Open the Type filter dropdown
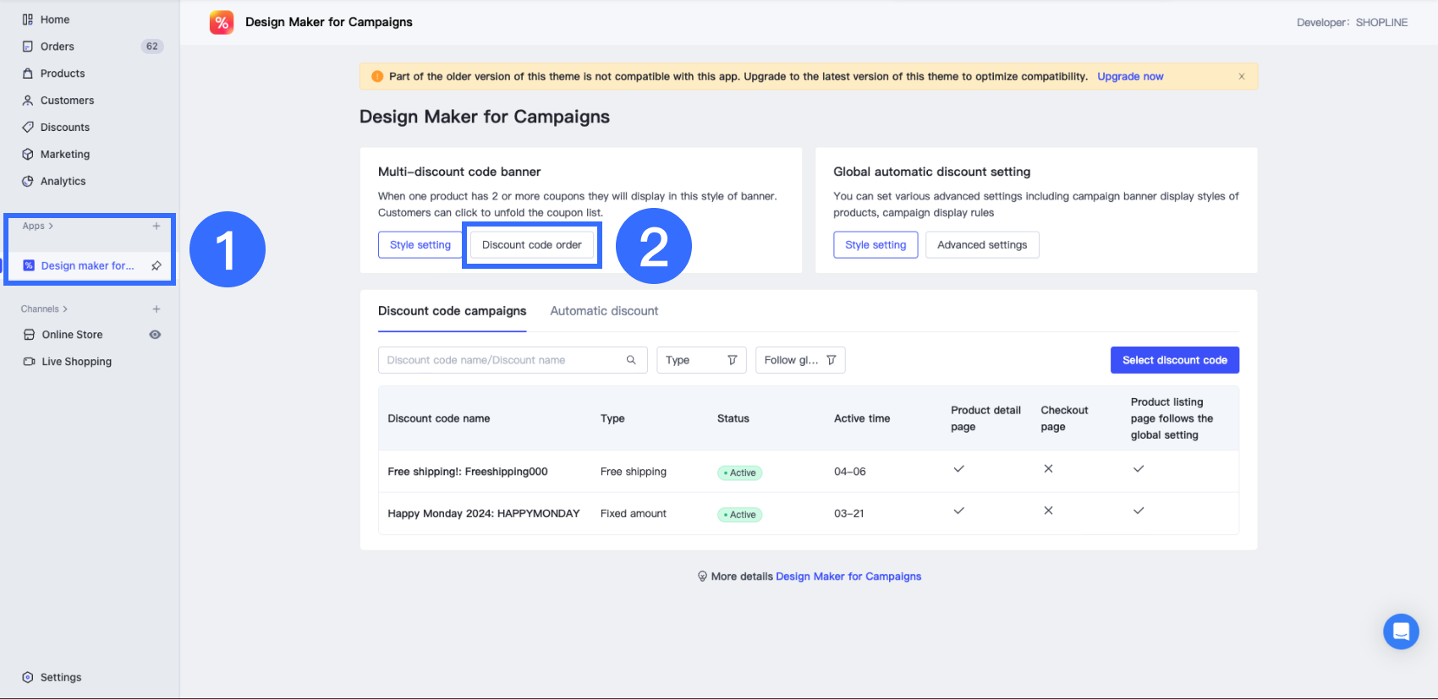The height and width of the screenshot is (699, 1438). coord(701,360)
